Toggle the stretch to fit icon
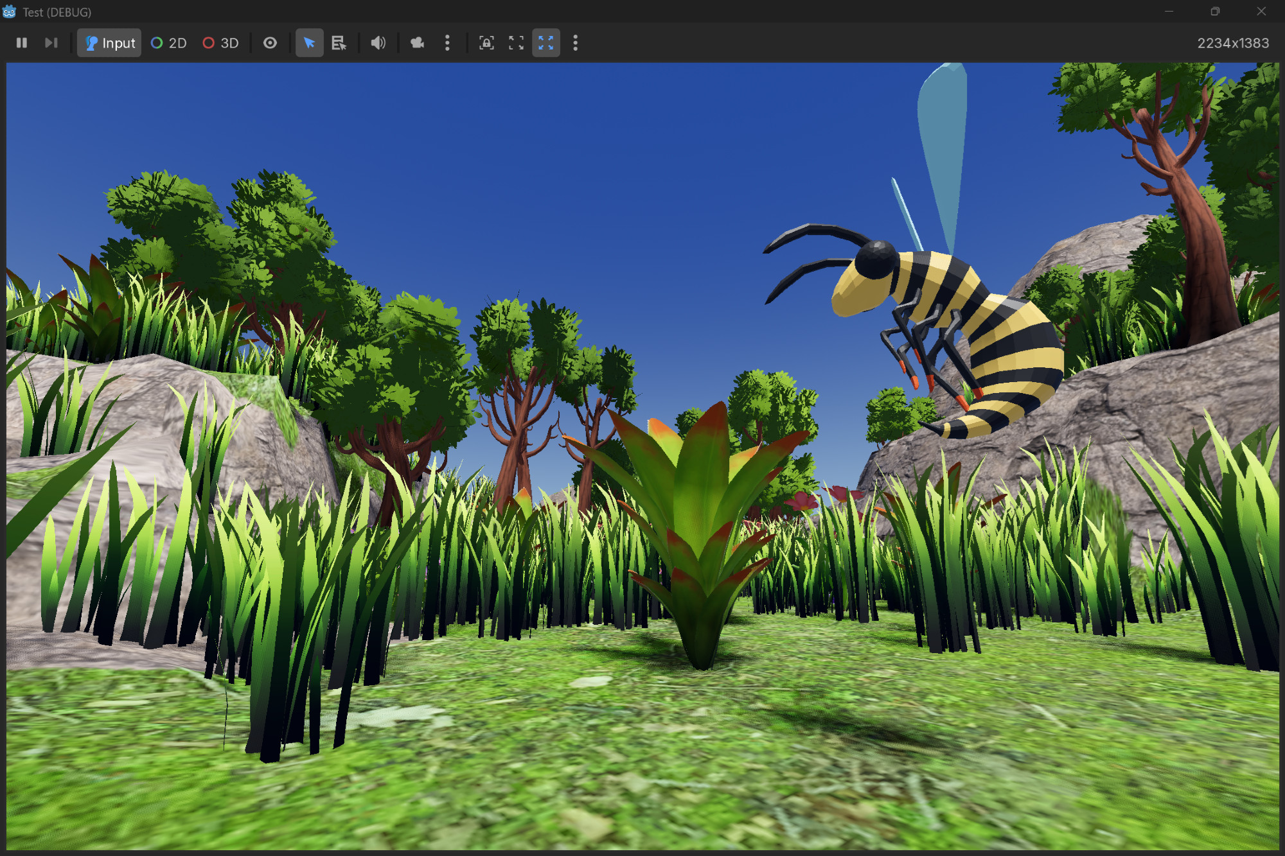The height and width of the screenshot is (856, 1285). tap(545, 43)
